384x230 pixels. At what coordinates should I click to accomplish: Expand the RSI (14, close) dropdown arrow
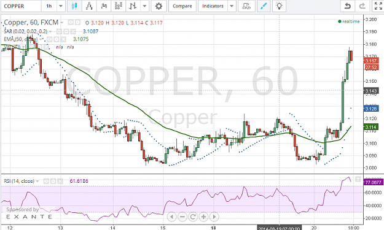[x=37, y=181]
